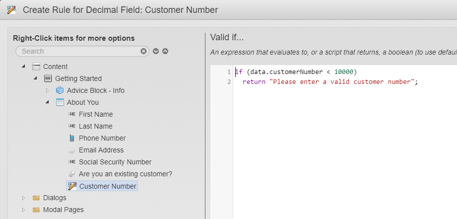The width and height of the screenshot is (457, 219).
Task: Click the First Name text field icon
Action: pos(71,114)
